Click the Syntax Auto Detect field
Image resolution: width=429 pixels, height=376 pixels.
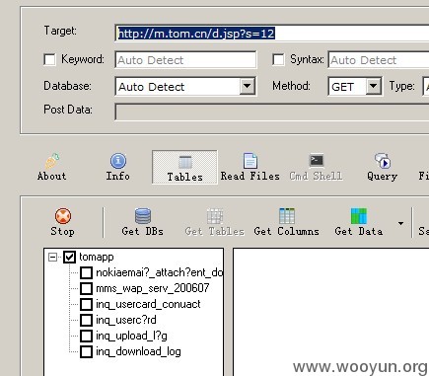coord(379,60)
